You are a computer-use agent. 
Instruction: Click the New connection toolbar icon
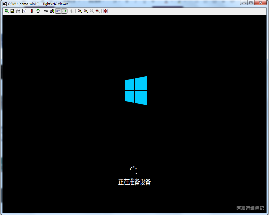point(6,11)
